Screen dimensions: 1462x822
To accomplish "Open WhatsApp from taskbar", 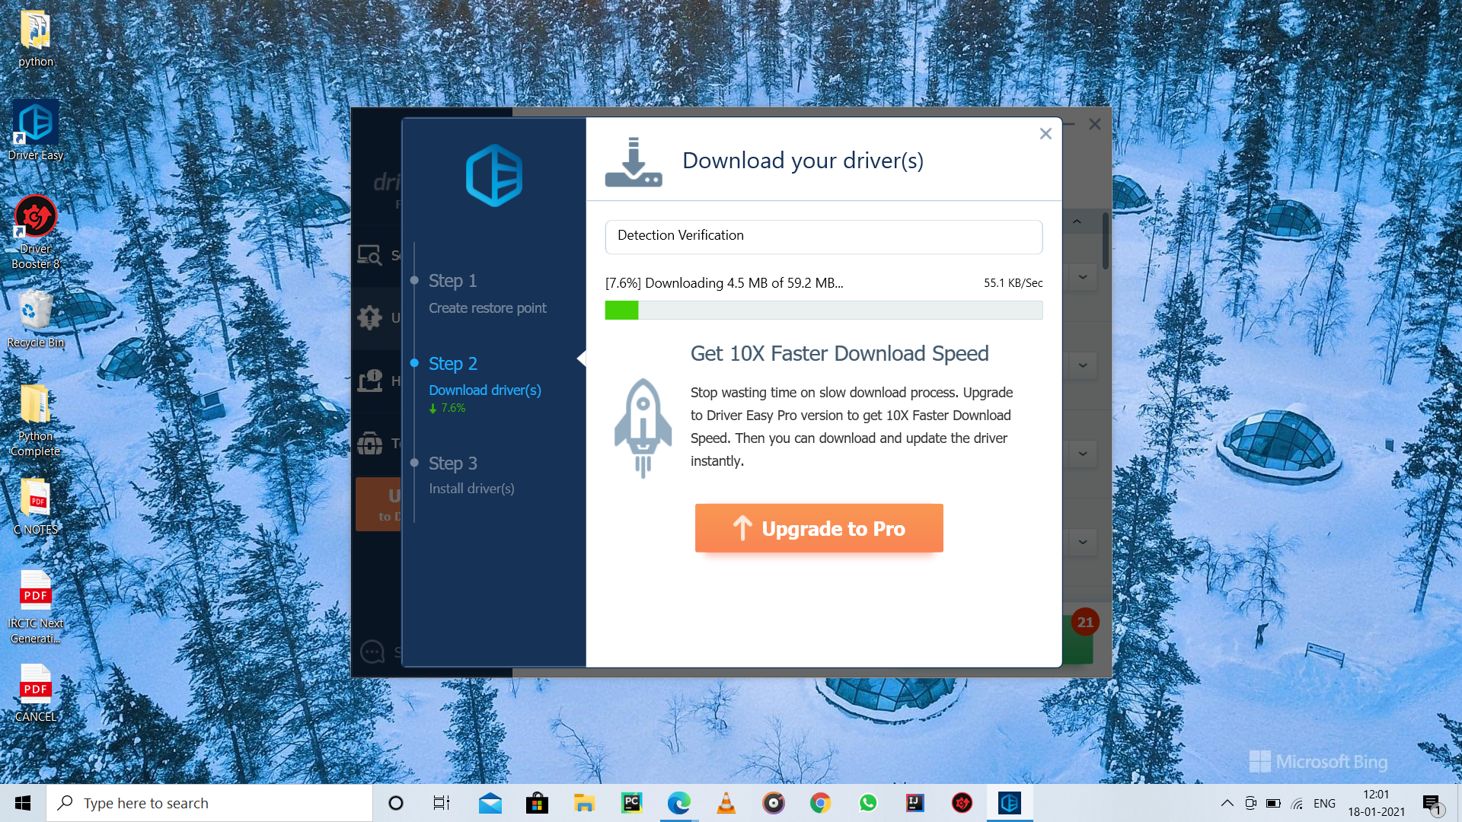I will point(868,803).
